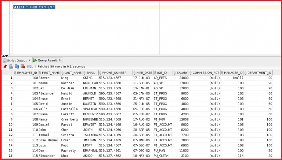
Task: Click the collapse arrows above the result tabs
Action: [x=5, y=56]
